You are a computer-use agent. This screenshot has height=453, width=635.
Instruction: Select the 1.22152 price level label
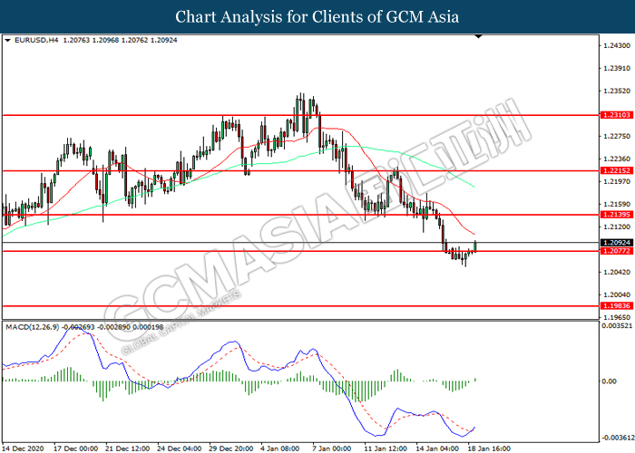coord(617,170)
